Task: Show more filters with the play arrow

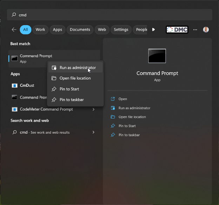Action: pos(153,29)
